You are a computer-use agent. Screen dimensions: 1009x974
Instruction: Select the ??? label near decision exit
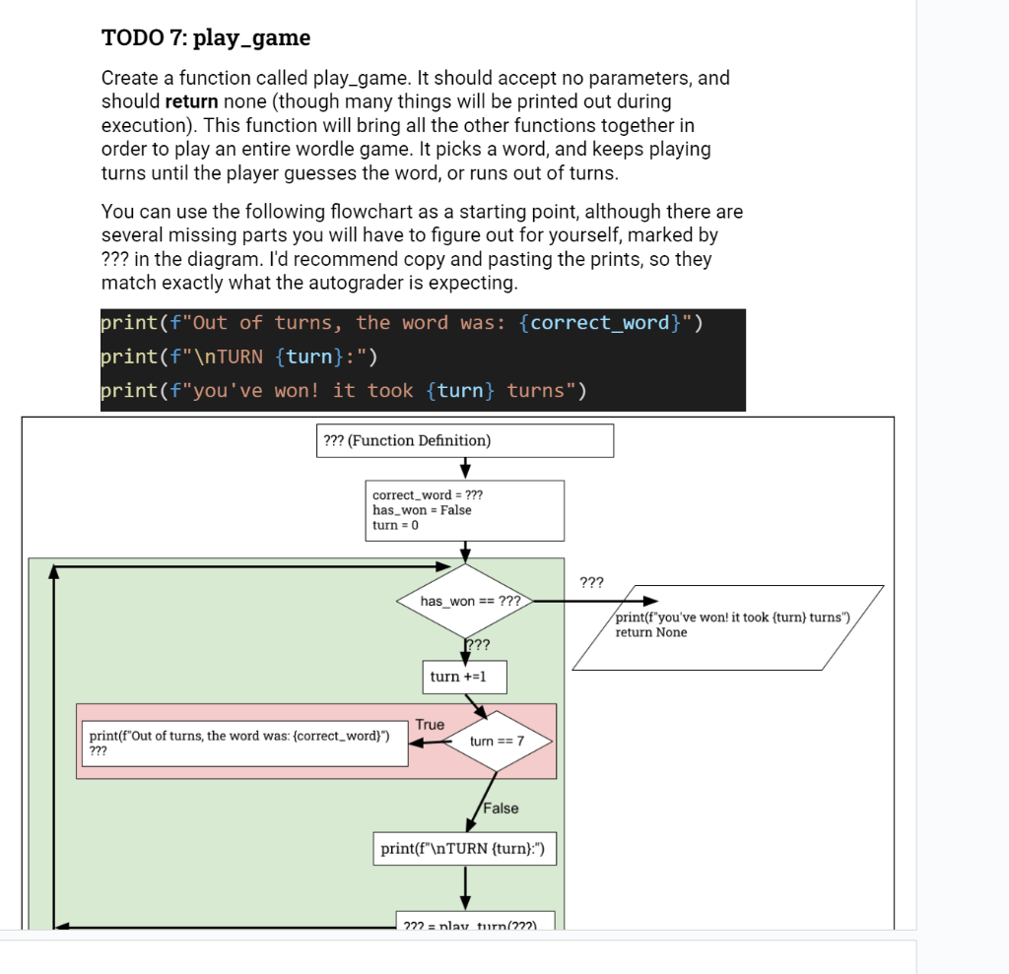tap(591, 582)
